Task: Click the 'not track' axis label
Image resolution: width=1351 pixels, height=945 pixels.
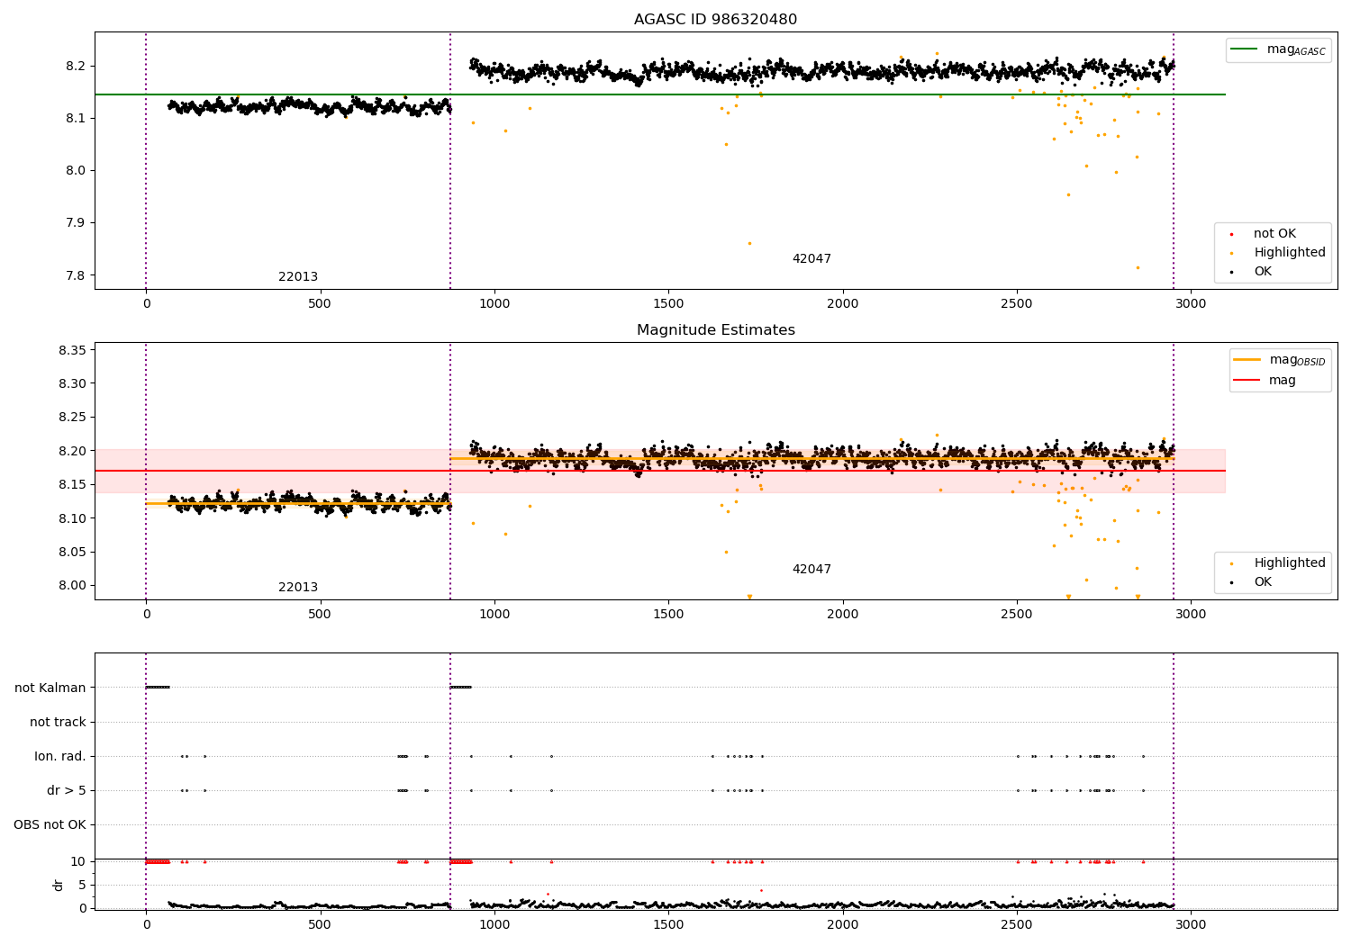Action: (58, 723)
